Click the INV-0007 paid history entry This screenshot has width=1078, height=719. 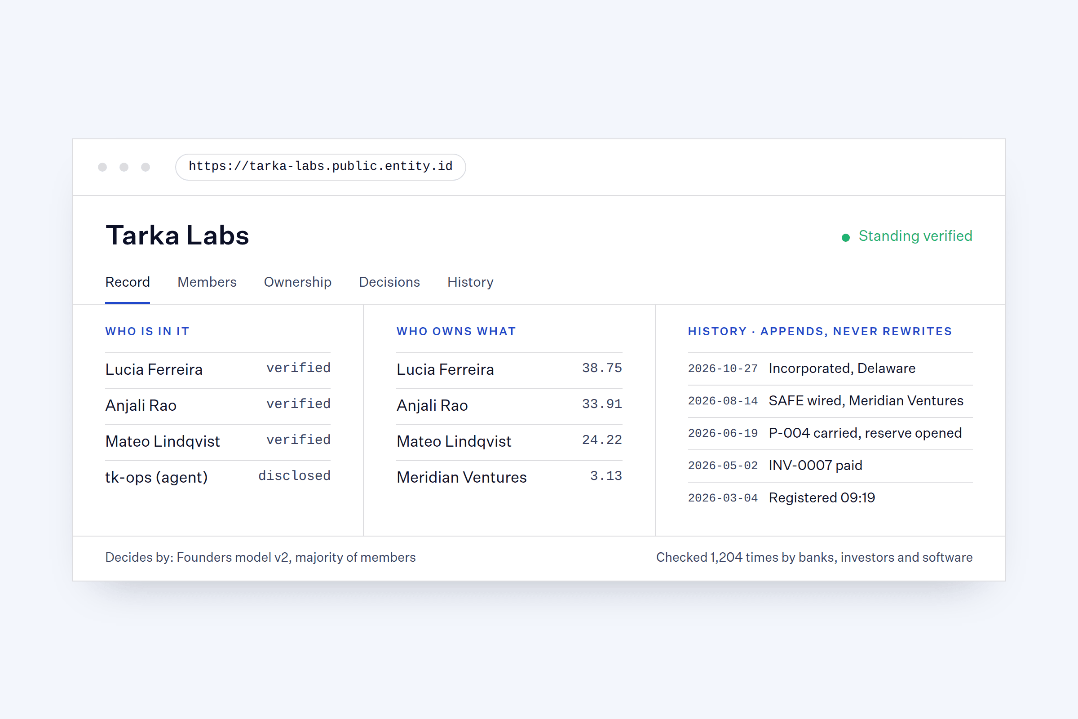click(815, 466)
